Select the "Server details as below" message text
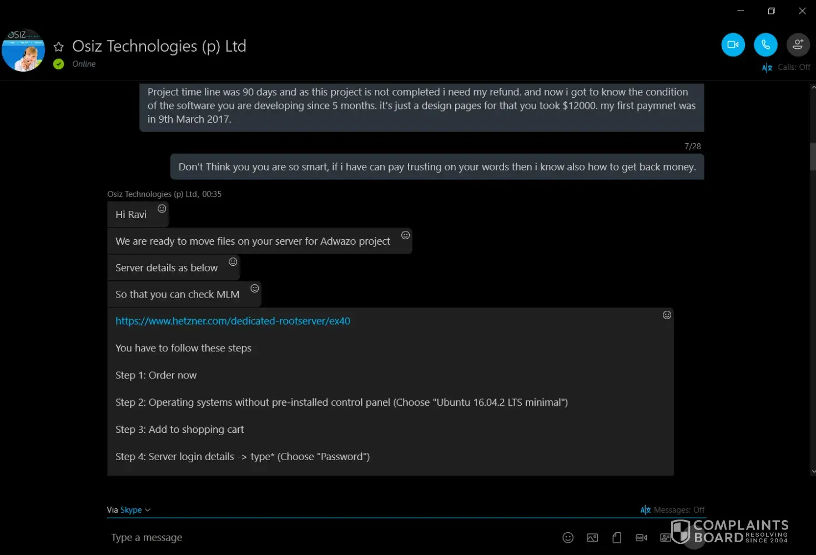 (167, 268)
